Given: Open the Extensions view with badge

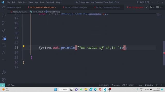Looking at the screenshot, I should (x=4, y=38).
